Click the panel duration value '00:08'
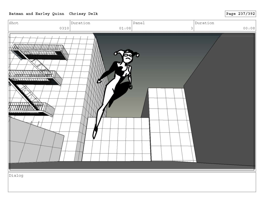264x204 pixels. tap(249, 28)
